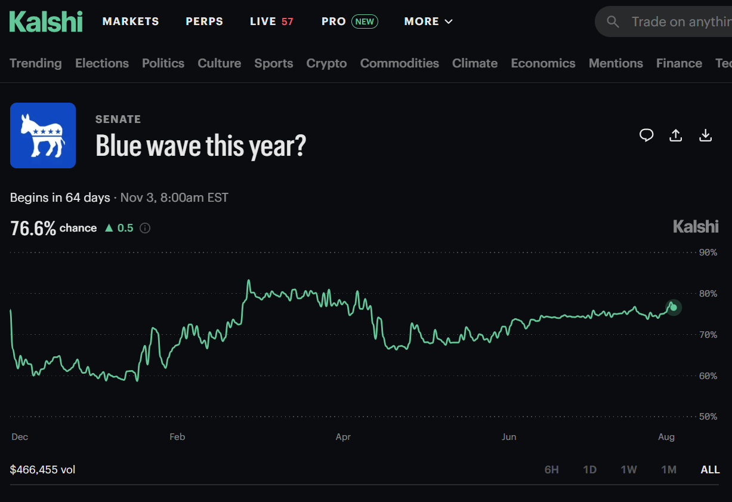This screenshot has width=732, height=502.
Task: Click the search magnifier icon
Action: [x=613, y=22]
